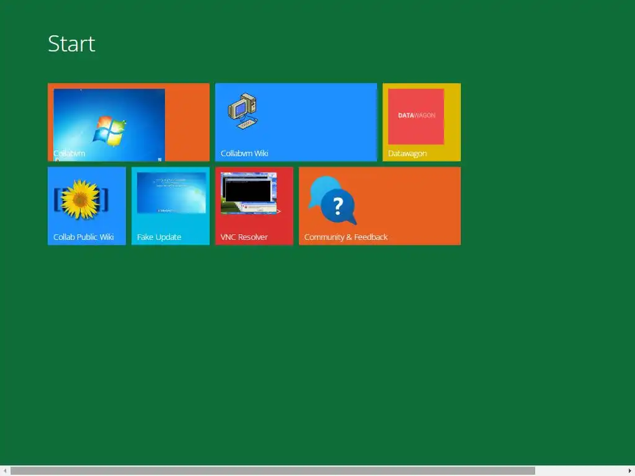Screen dimensions: 635x476
Task: Open the Community & Feedback label
Action: (346, 237)
